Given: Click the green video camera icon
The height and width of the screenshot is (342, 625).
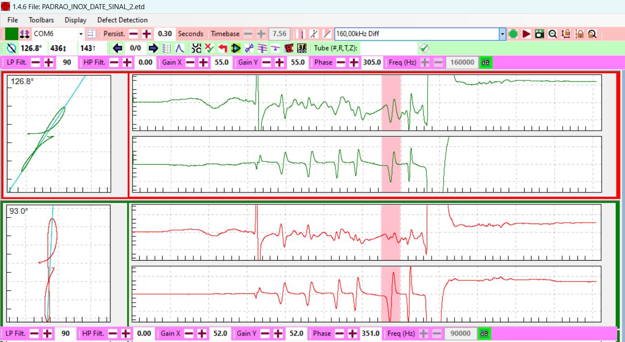Looking at the screenshot, I should tap(540, 34).
